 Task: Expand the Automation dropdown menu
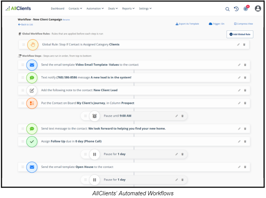tap(95, 8)
